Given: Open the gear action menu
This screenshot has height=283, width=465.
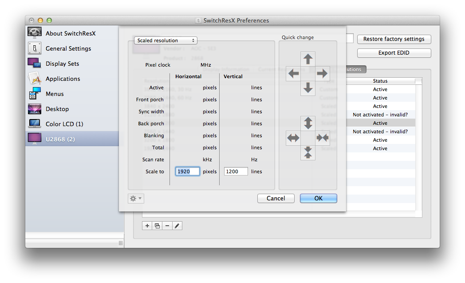Looking at the screenshot, I should pos(136,199).
